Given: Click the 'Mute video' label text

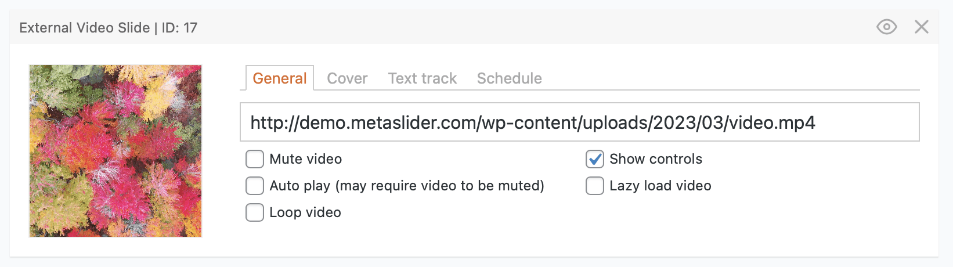Looking at the screenshot, I should coord(306,159).
